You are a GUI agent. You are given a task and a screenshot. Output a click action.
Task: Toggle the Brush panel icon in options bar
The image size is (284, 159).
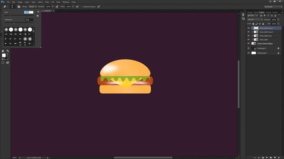(x=19, y=7)
